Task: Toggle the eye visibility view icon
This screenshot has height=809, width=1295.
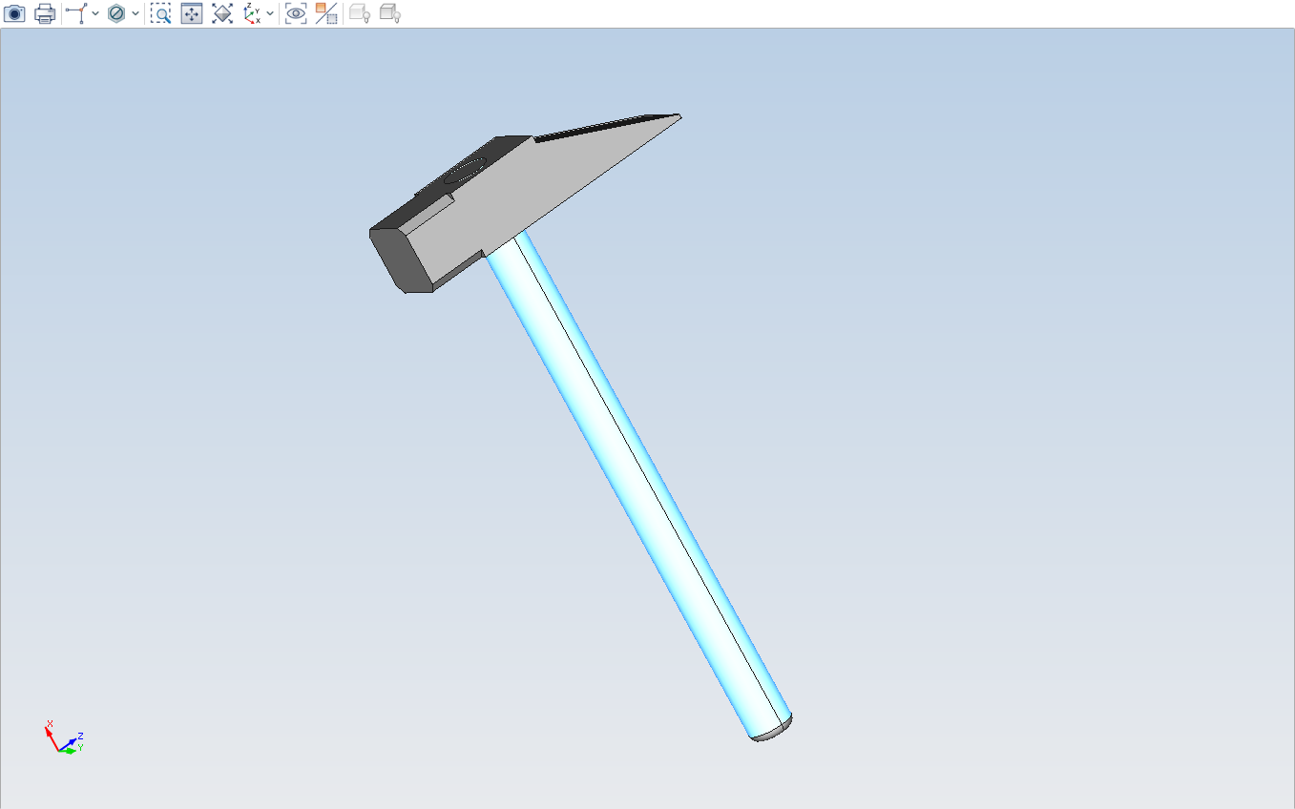Action: point(296,13)
